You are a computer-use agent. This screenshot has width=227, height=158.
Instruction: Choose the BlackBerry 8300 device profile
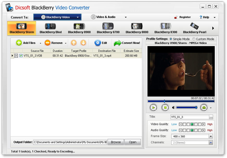tap(166, 28)
